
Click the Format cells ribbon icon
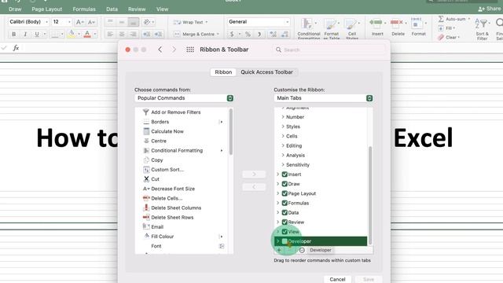pyautogui.click(x=418, y=27)
